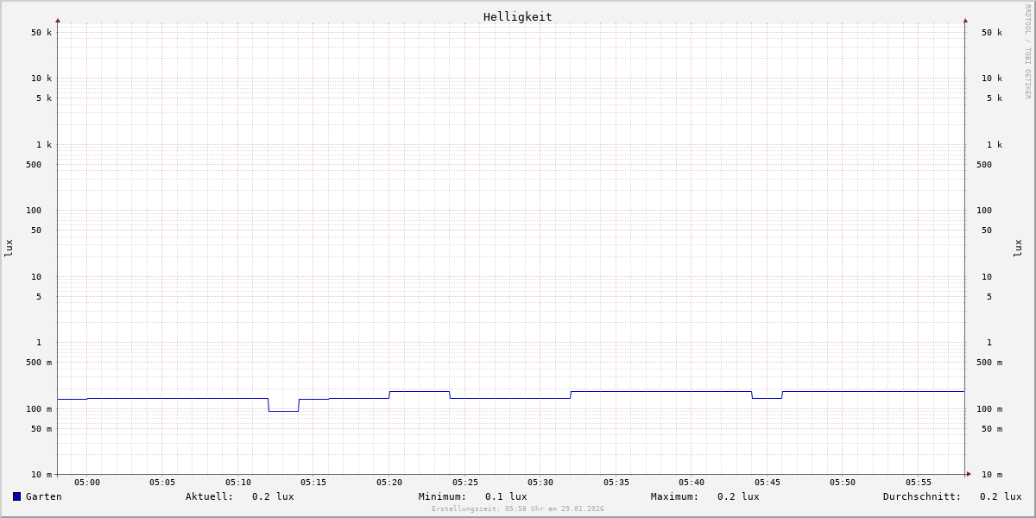Select the Garten legend label
The width and height of the screenshot is (1036, 518).
[x=44, y=496]
